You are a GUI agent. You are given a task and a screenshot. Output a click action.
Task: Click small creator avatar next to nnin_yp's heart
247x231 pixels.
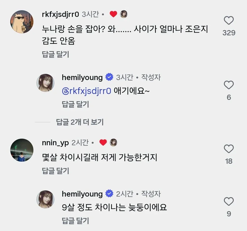[x=113, y=142]
